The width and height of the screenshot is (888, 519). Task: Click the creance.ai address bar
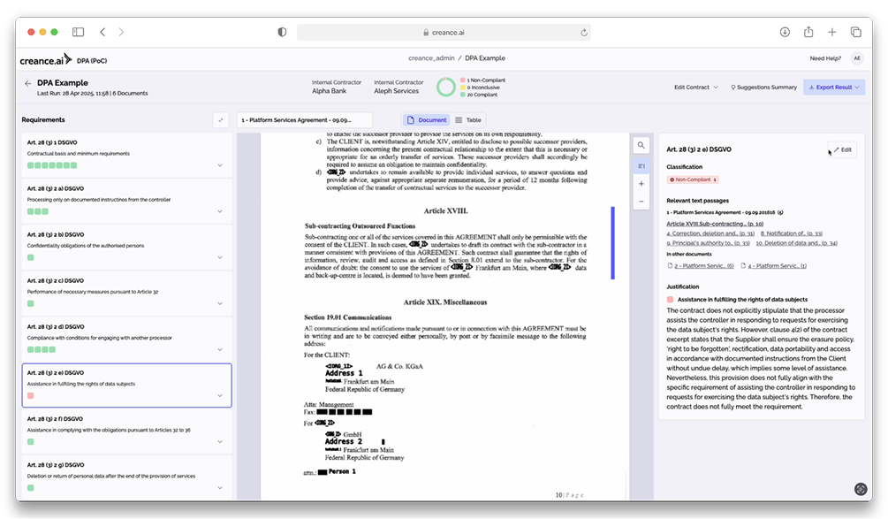click(x=444, y=33)
